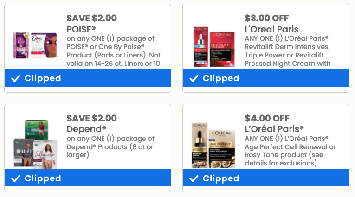The image size is (355, 197).
Task: Unclip the L'Oréal $4.00 off coupon
Action: point(266,178)
